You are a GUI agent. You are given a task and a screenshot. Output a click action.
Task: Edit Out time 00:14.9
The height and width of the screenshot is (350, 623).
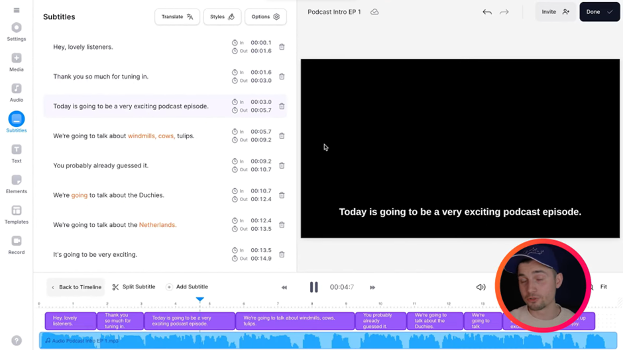point(261,258)
